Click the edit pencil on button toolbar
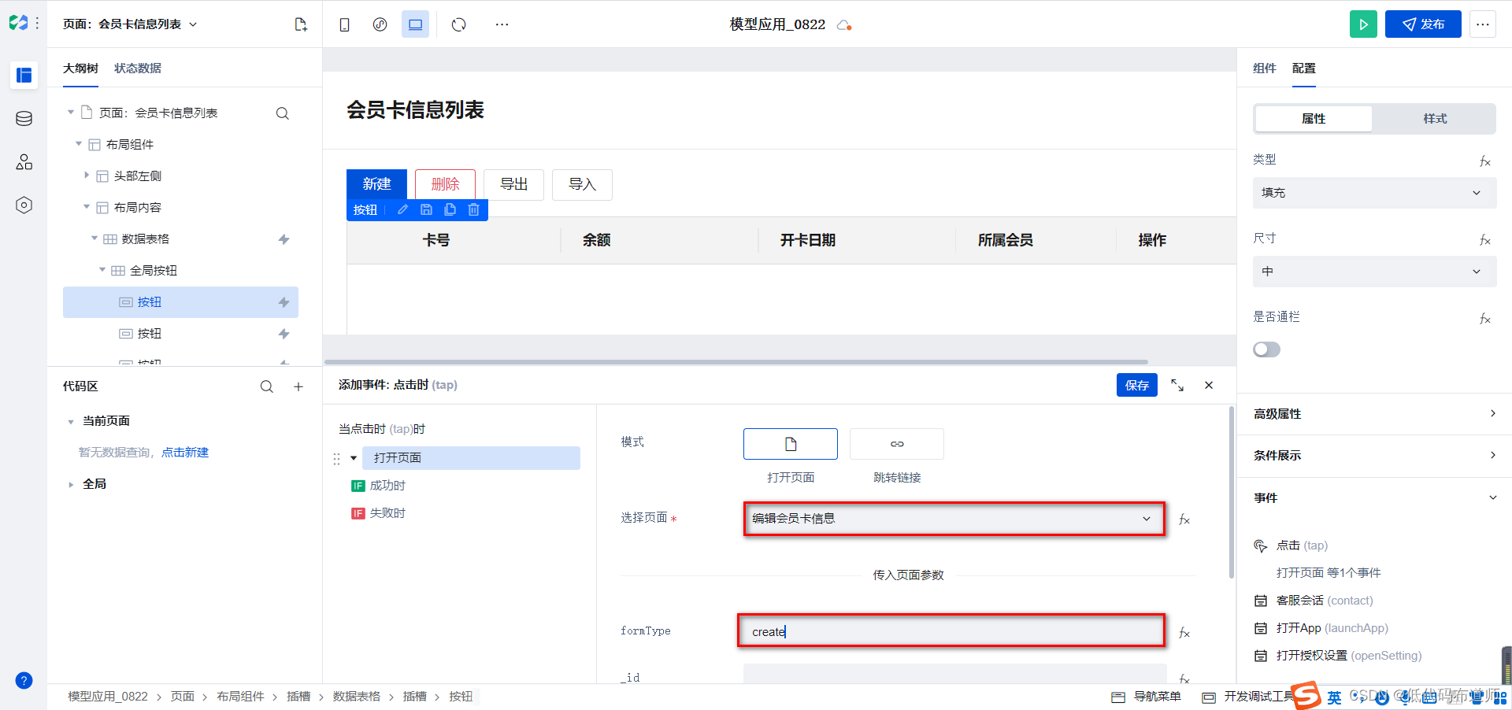 (402, 209)
